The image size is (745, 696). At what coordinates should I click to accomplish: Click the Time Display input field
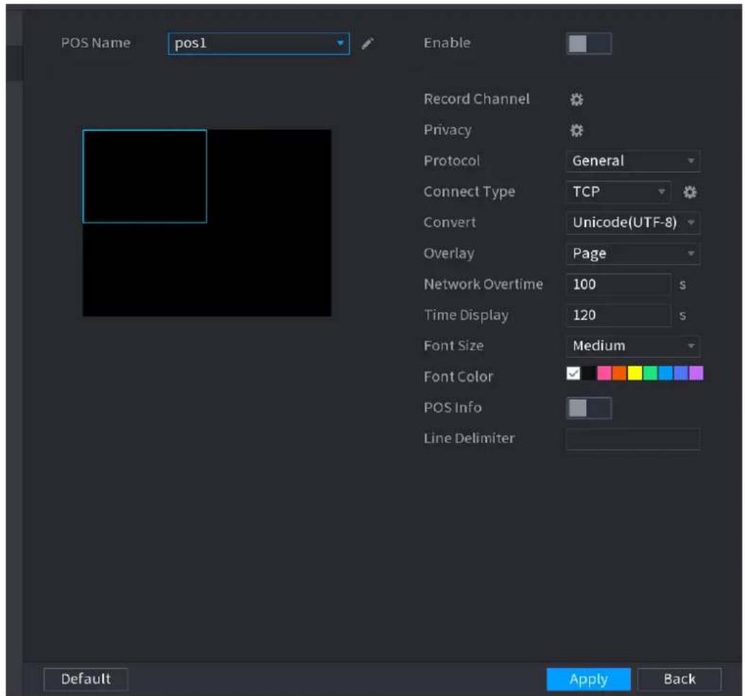coord(618,315)
